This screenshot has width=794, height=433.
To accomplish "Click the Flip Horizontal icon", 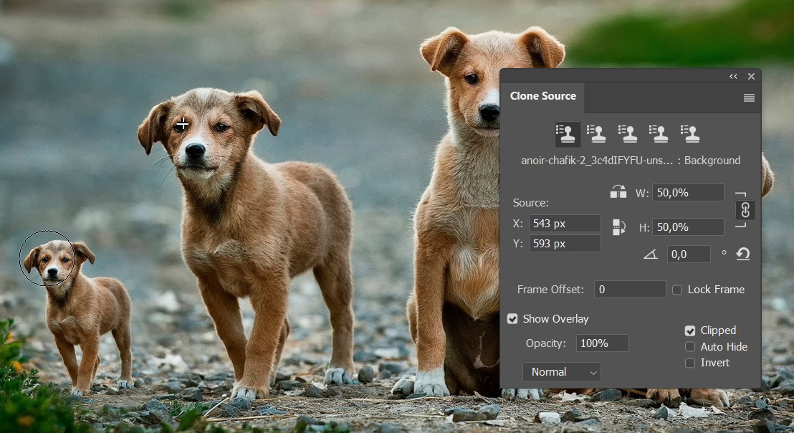I will 618,192.
